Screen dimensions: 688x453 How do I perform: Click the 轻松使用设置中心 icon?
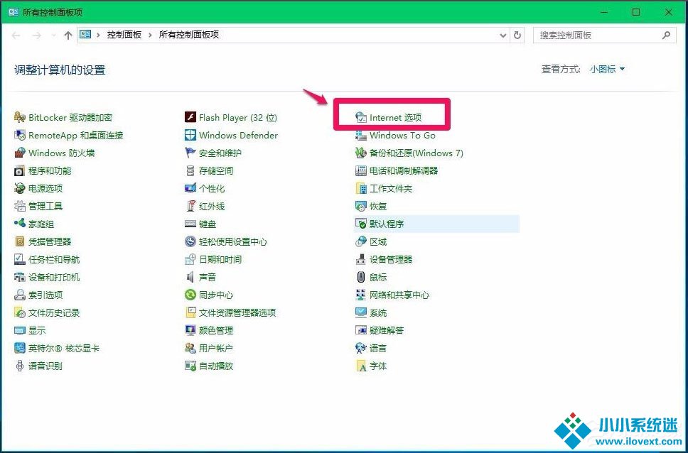(190, 241)
